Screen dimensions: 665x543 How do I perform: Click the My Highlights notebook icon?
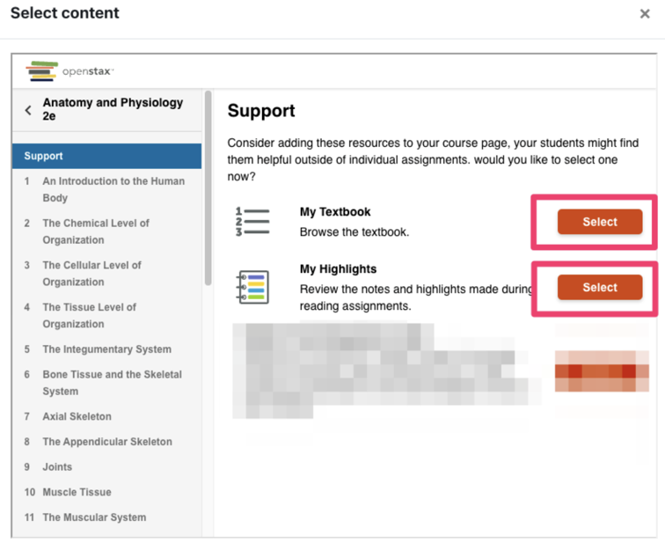pyautogui.click(x=252, y=287)
